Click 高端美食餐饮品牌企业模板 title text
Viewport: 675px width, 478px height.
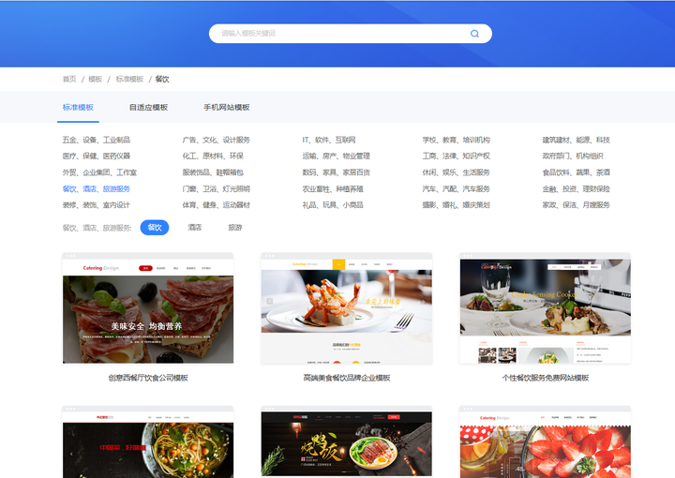[347, 379]
